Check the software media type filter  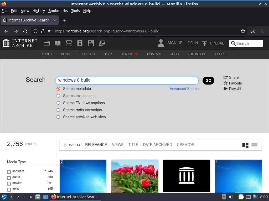[9, 172]
